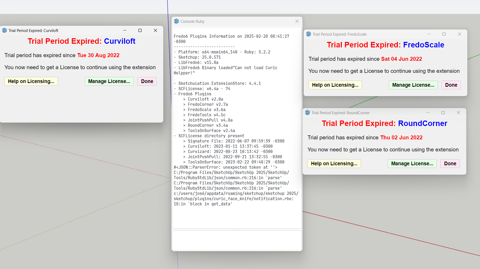Click Done in FredoScale dialog
Viewport: 480px width, 269px height.
[x=451, y=85]
